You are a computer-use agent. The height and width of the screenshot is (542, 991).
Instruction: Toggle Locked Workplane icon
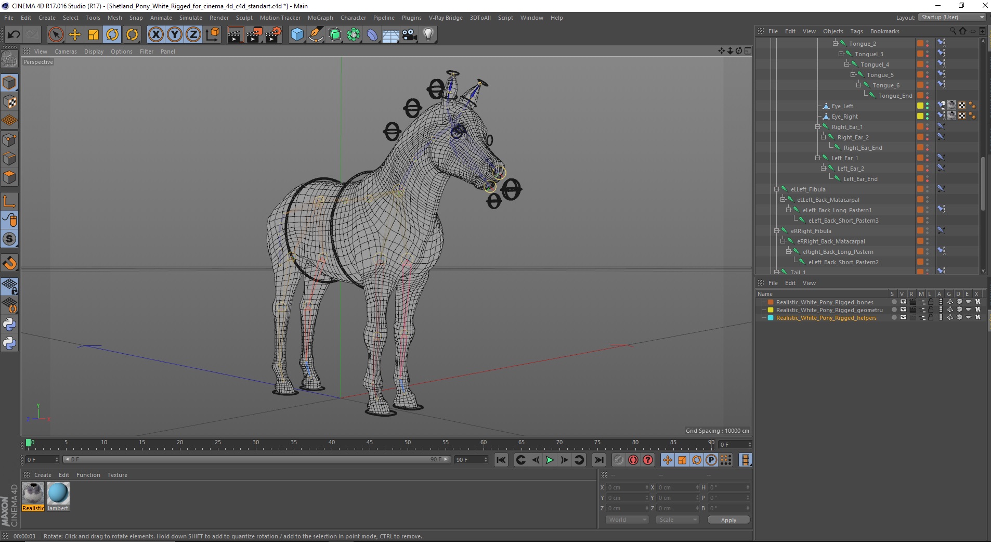click(x=9, y=286)
